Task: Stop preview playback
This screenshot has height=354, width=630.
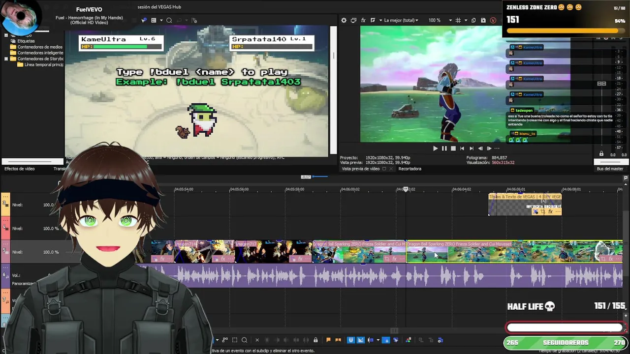Action: (x=453, y=148)
